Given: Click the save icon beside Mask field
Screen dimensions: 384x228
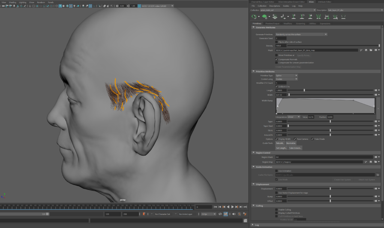Looking at the screenshot, I should (366, 50).
